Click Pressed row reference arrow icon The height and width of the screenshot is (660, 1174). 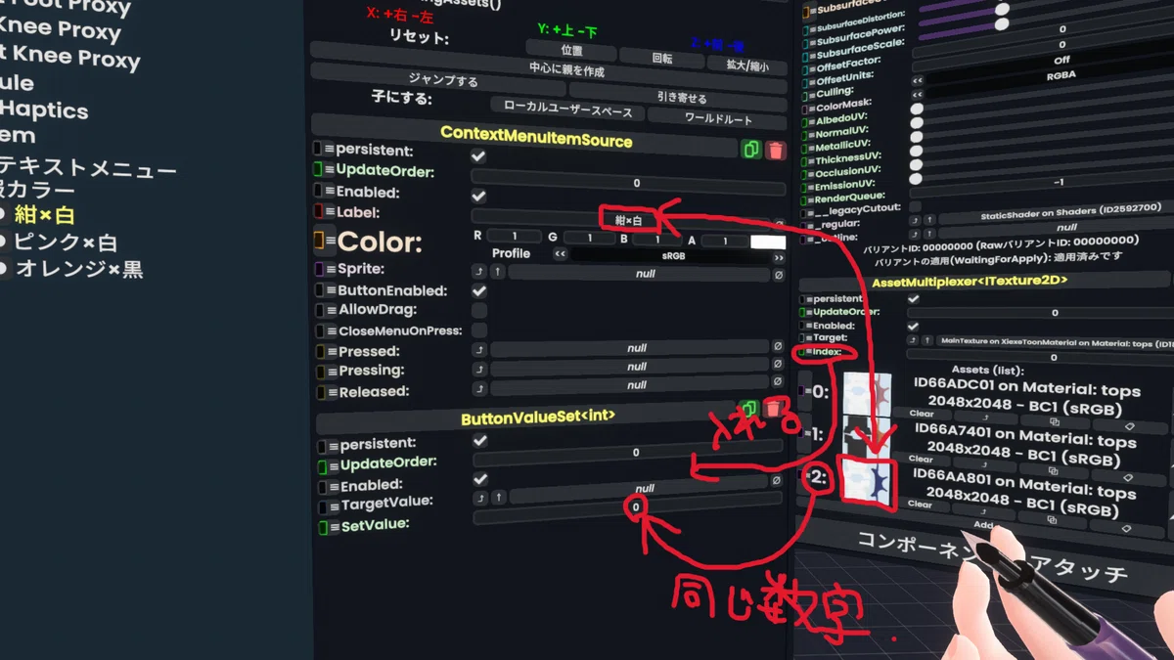[x=479, y=349]
